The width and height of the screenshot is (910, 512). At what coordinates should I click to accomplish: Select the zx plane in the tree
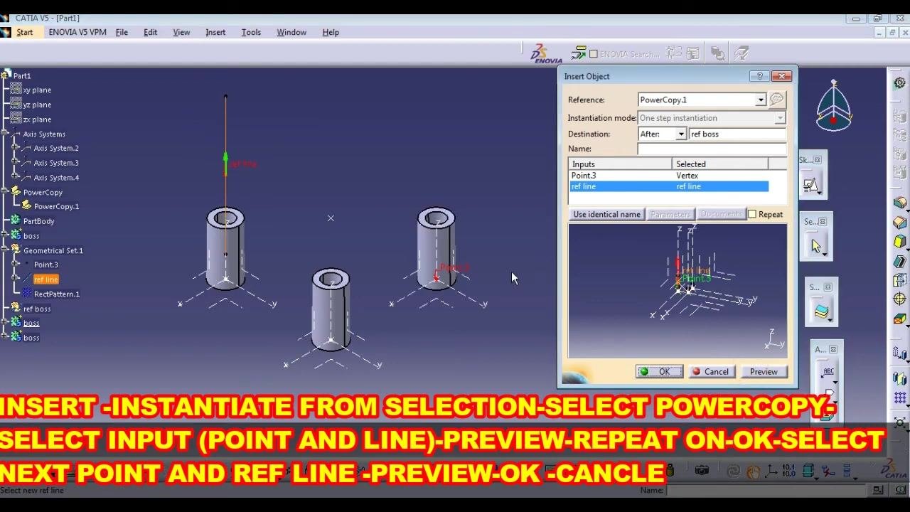coord(37,119)
